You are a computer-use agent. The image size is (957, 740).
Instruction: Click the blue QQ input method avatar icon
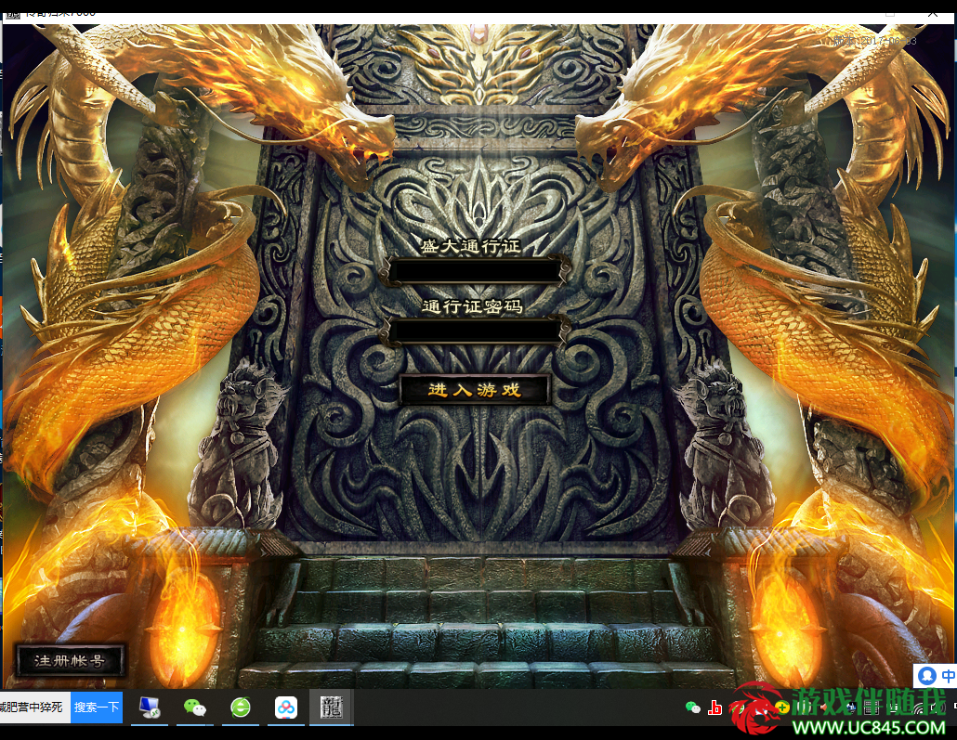tap(927, 675)
